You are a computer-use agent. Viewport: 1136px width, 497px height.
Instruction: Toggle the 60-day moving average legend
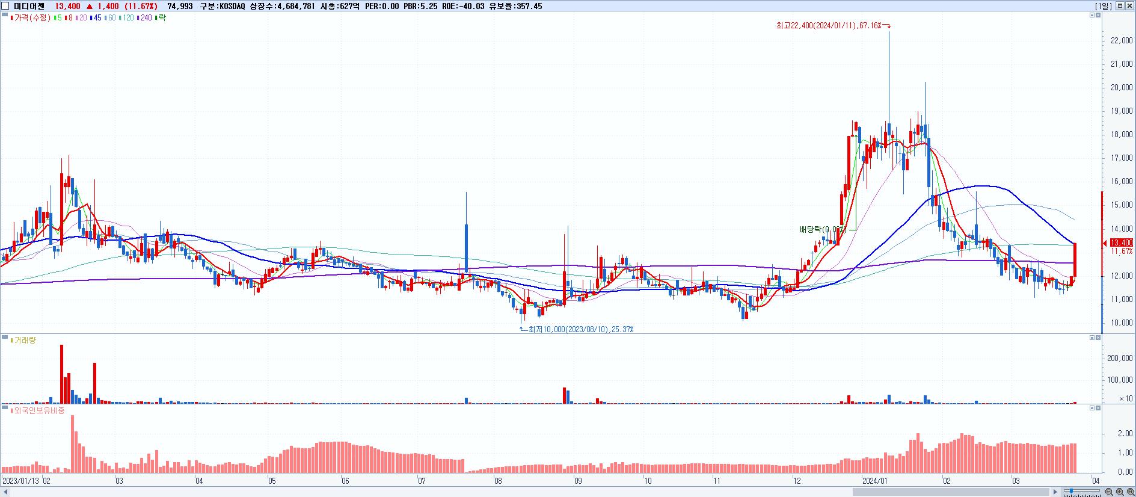[x=110, y=18]
